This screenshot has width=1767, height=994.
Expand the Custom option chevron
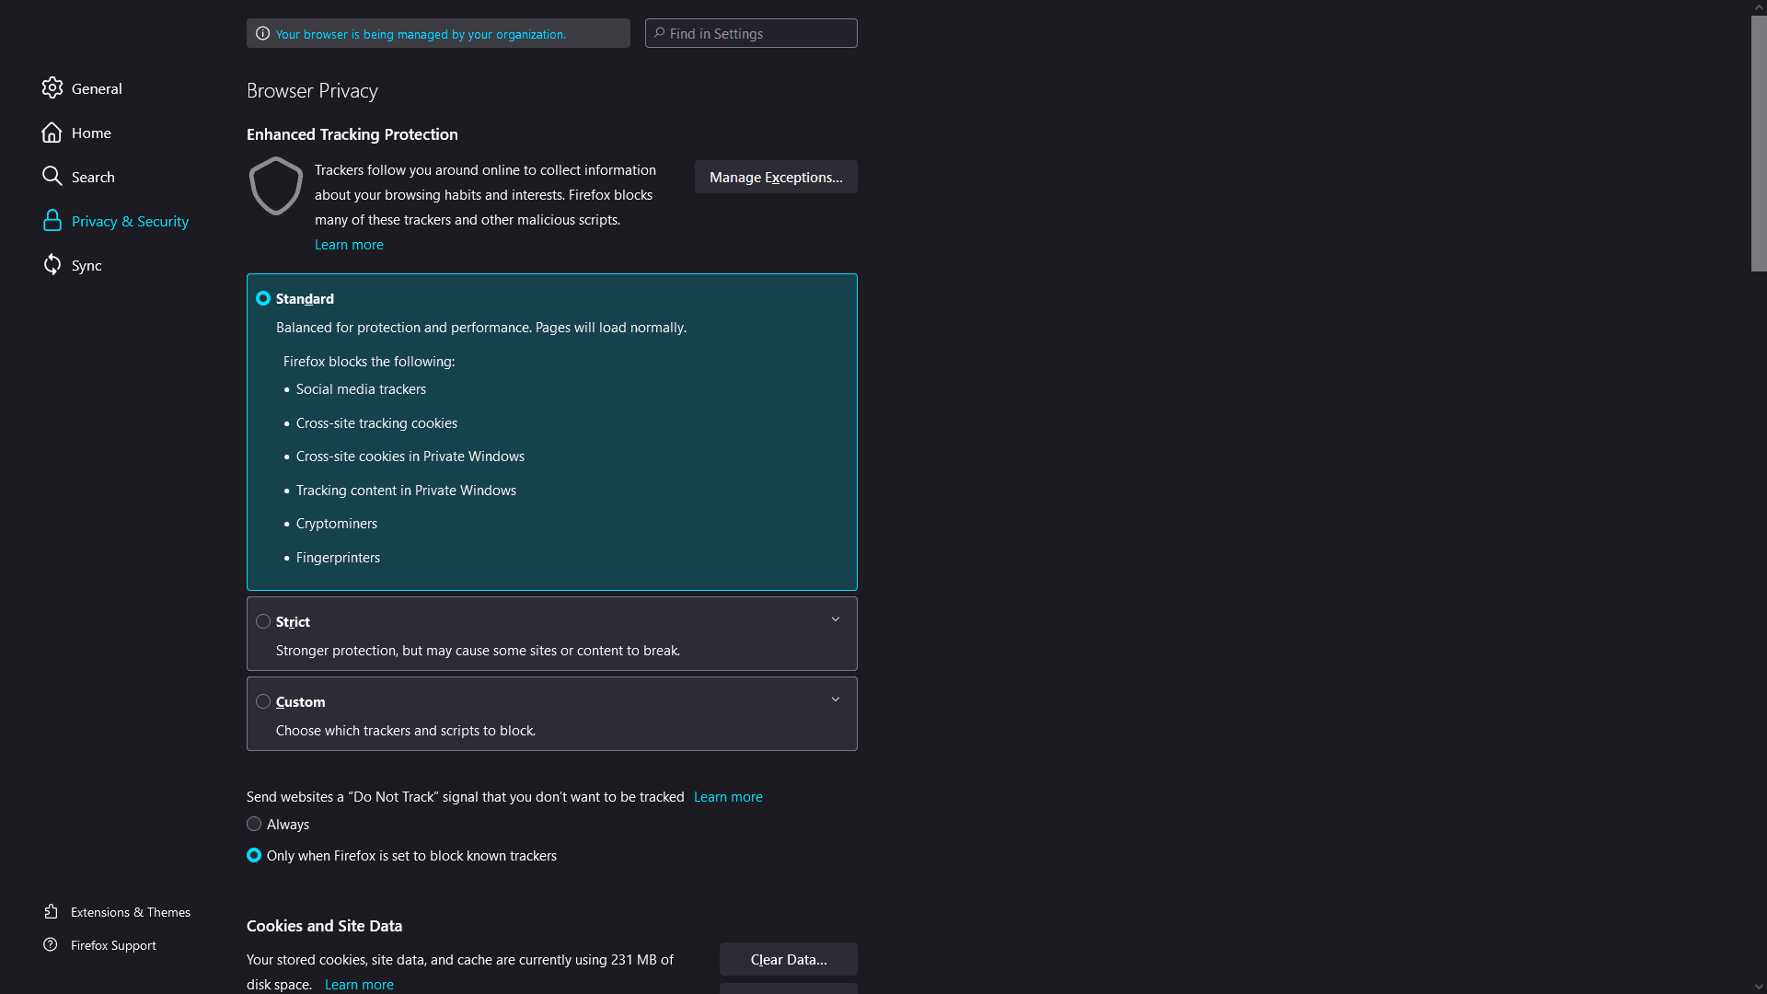[x=836, y=699]
